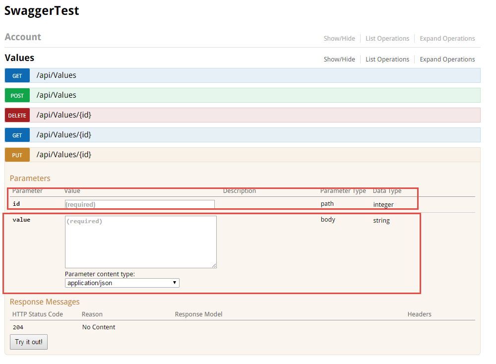Screen dimensions: 496x364
Task: Expand the GET /api/Values path link
Action: [x=57, y=75]
